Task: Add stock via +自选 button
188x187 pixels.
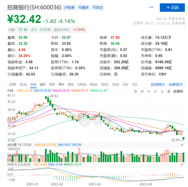Action: pos(172,8)
